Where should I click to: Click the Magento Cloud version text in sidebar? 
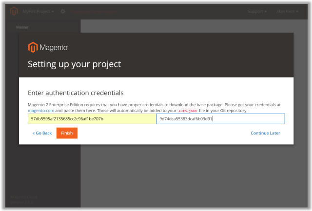(24, 199)
